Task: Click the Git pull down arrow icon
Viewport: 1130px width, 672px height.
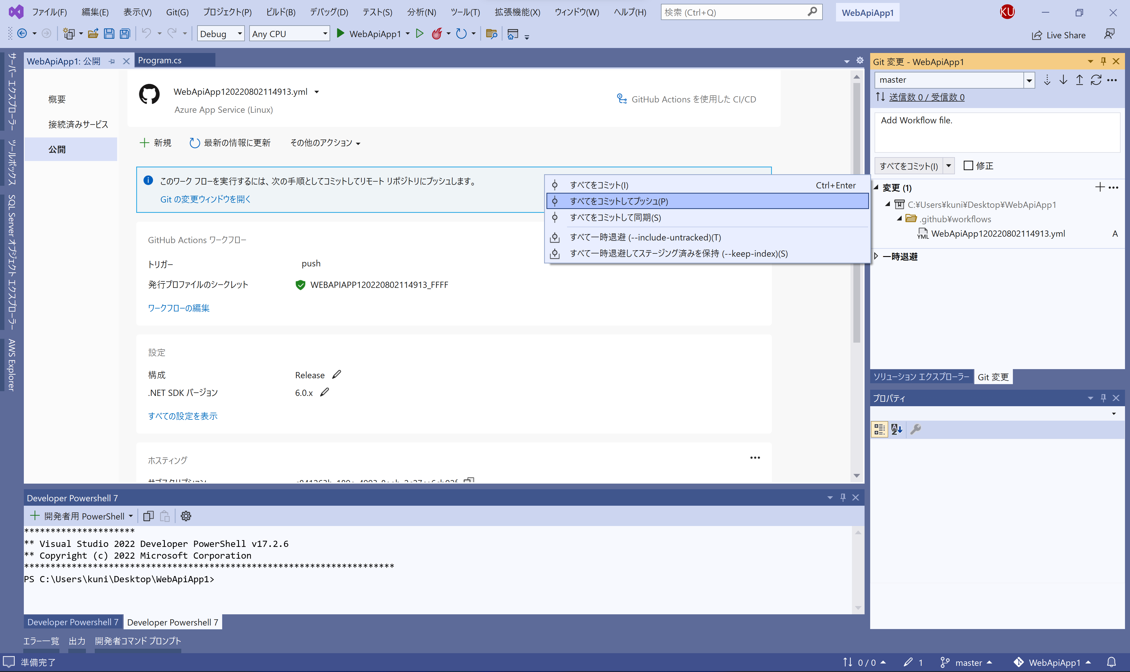Action: click(1063, 80)
